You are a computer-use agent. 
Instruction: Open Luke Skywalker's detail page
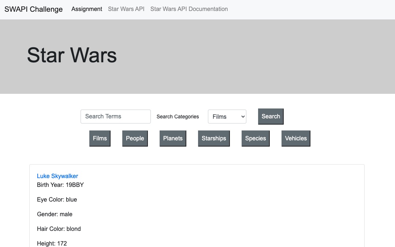coord(57,176)
